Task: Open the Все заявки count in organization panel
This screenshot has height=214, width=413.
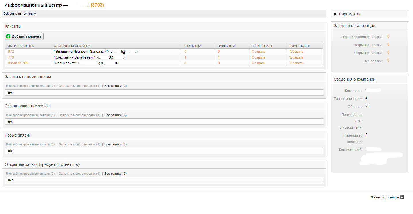Action: point(388,61)
